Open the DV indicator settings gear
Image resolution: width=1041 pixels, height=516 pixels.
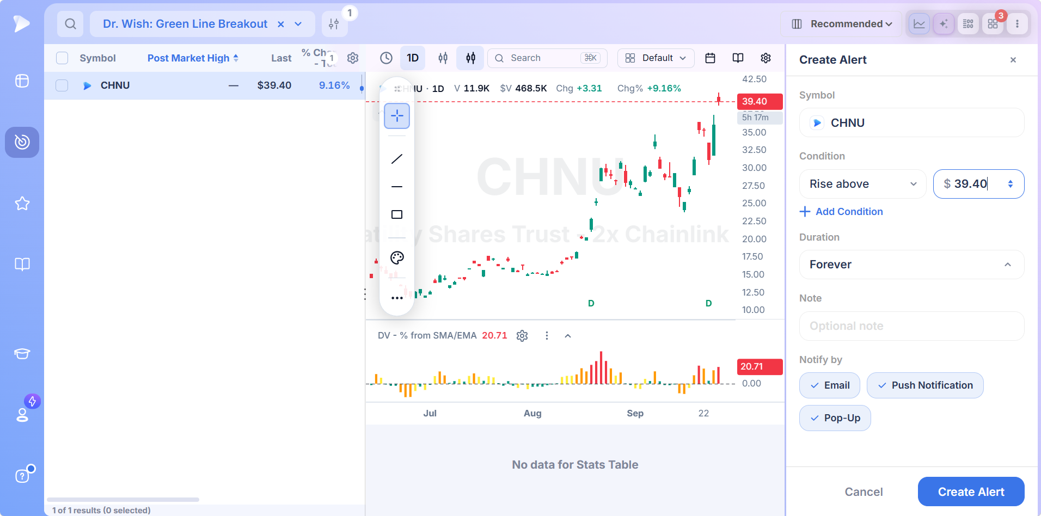coord(522,336)
